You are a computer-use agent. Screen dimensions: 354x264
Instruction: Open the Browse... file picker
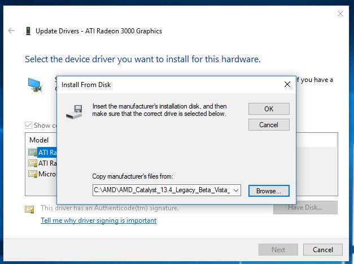[269, 191]
